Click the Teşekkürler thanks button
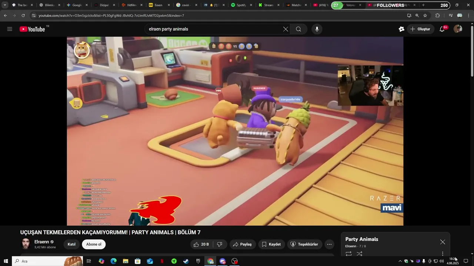 point(304,244)
